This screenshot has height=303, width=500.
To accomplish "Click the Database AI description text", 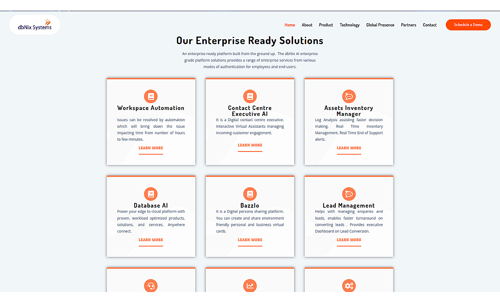I will tap(151, 221).
